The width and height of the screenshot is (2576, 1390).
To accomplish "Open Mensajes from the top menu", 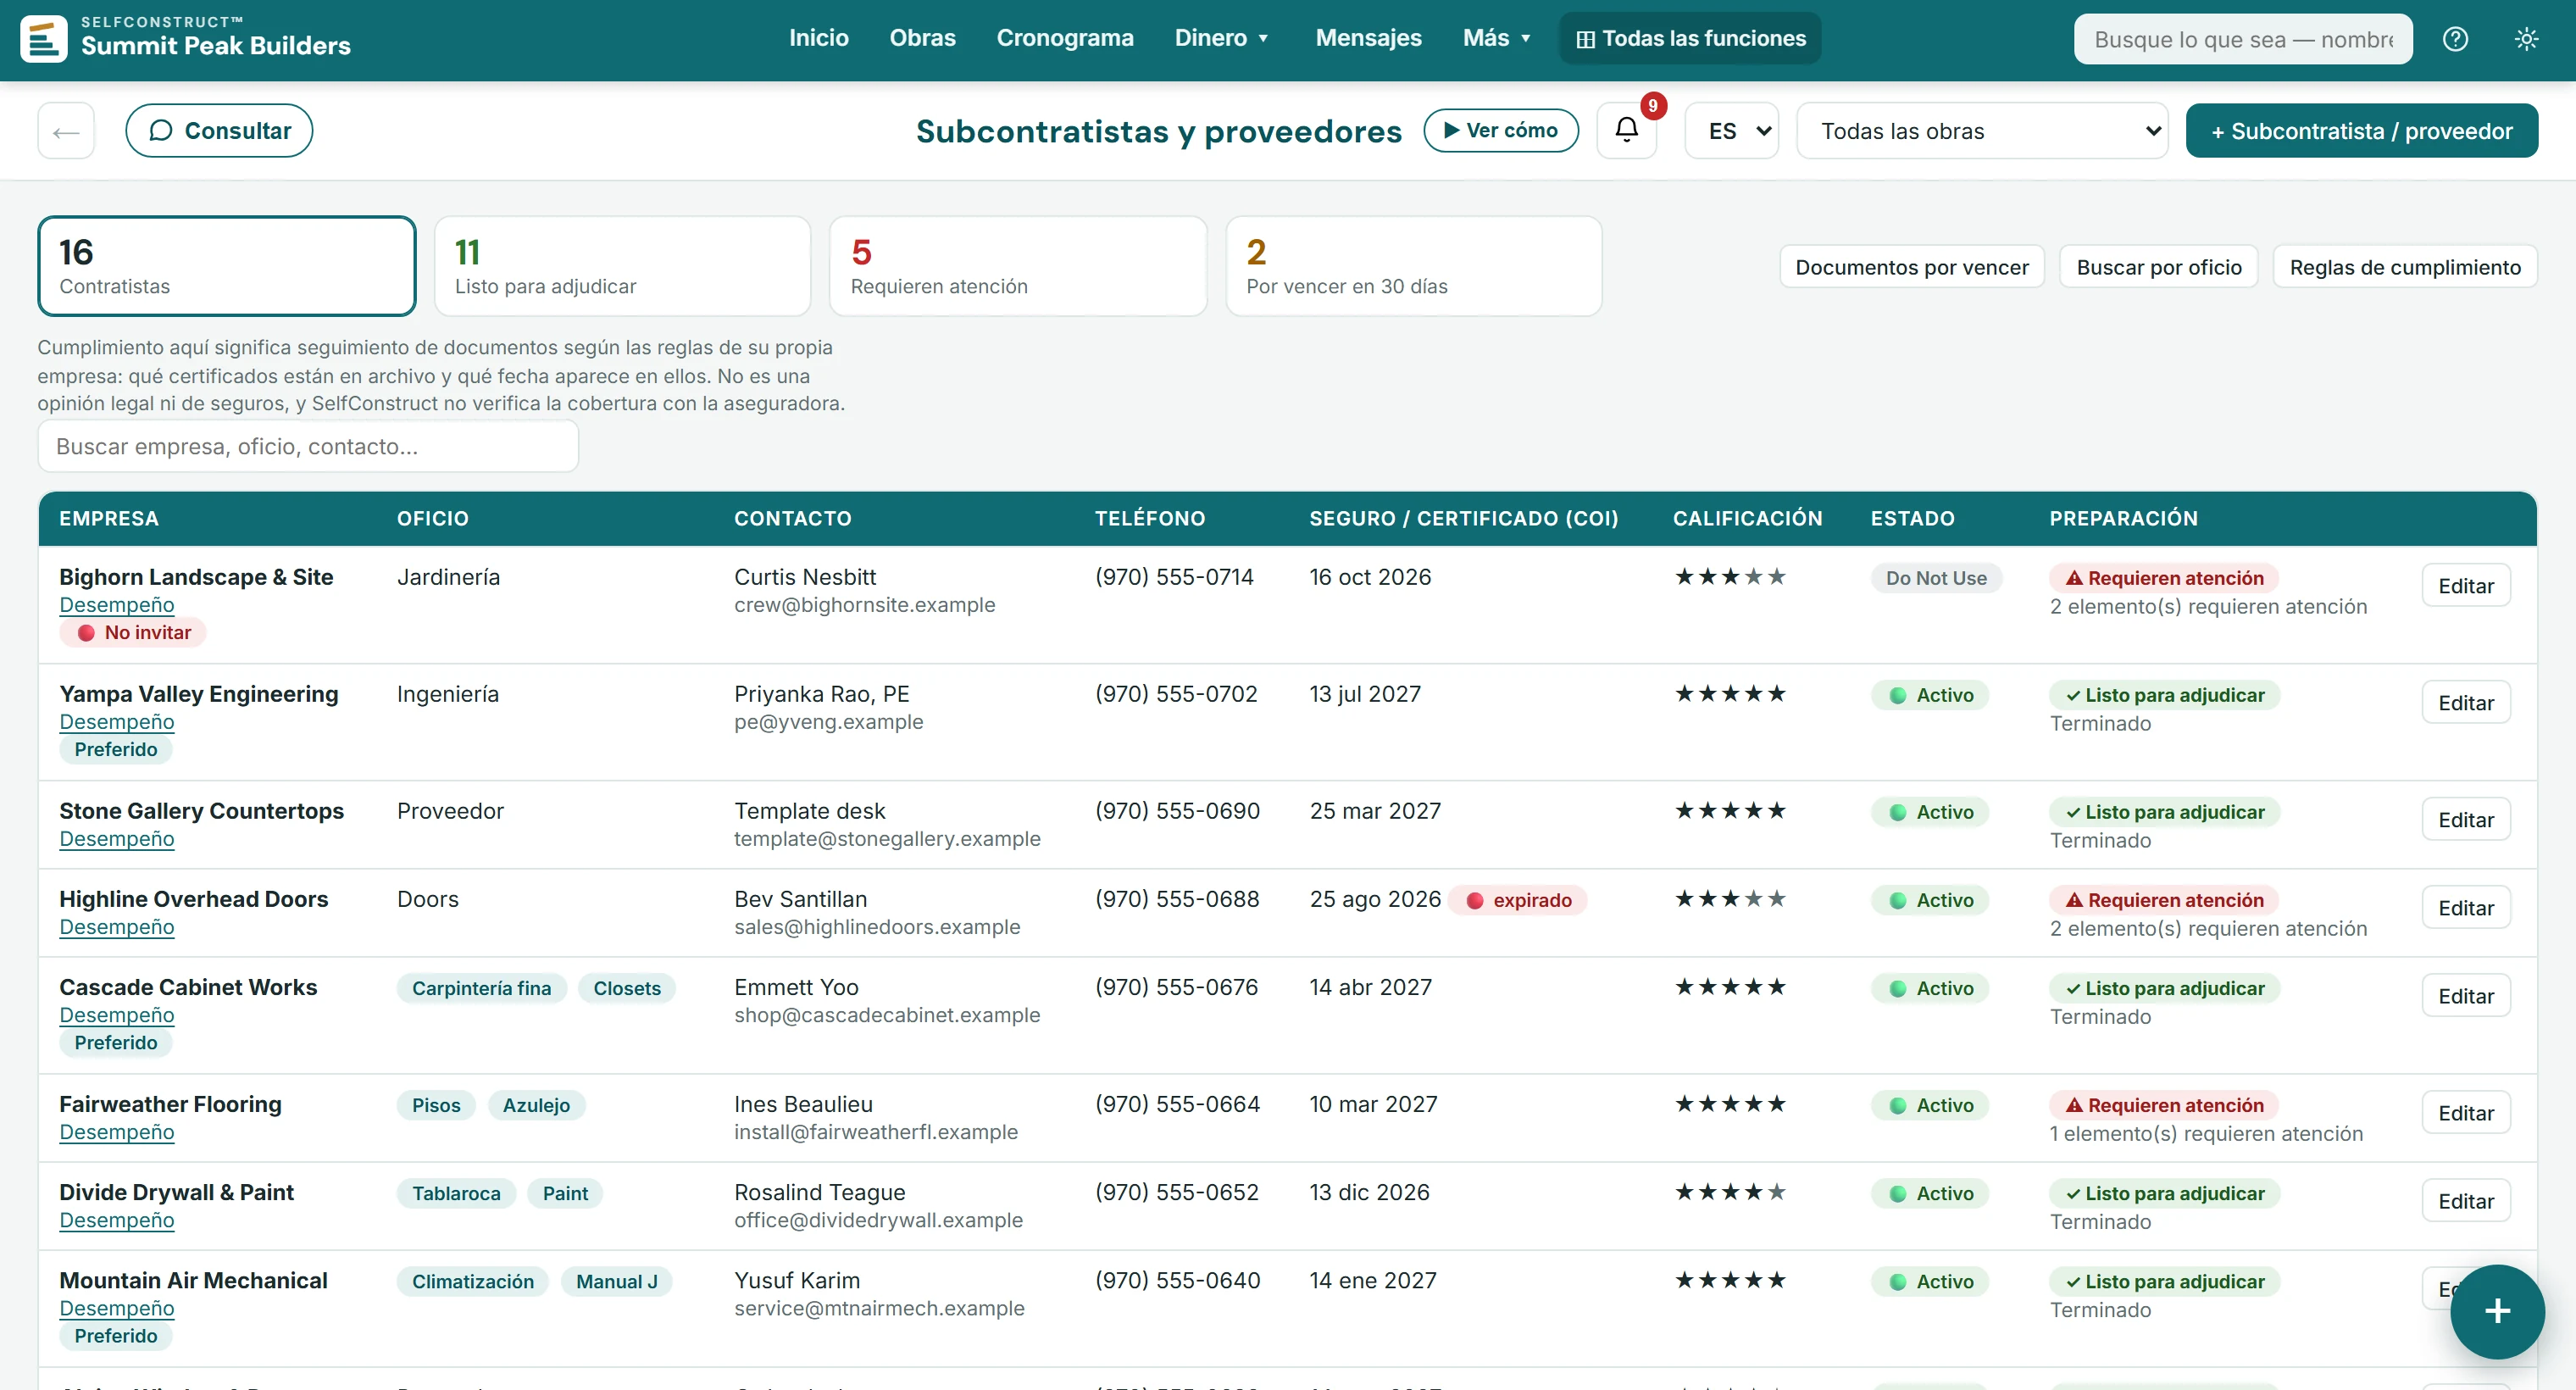I will [x=1368, y=38].
